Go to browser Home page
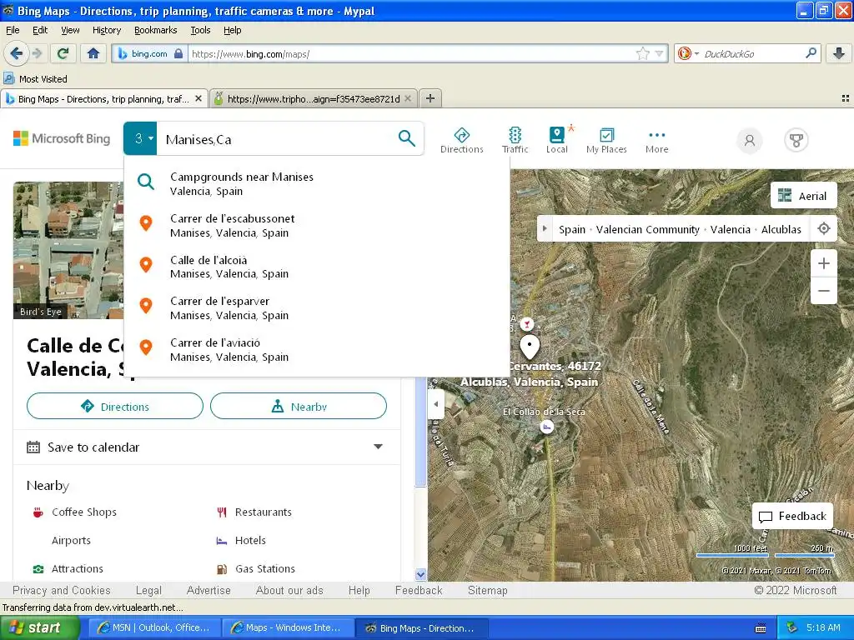 [93, 53]
